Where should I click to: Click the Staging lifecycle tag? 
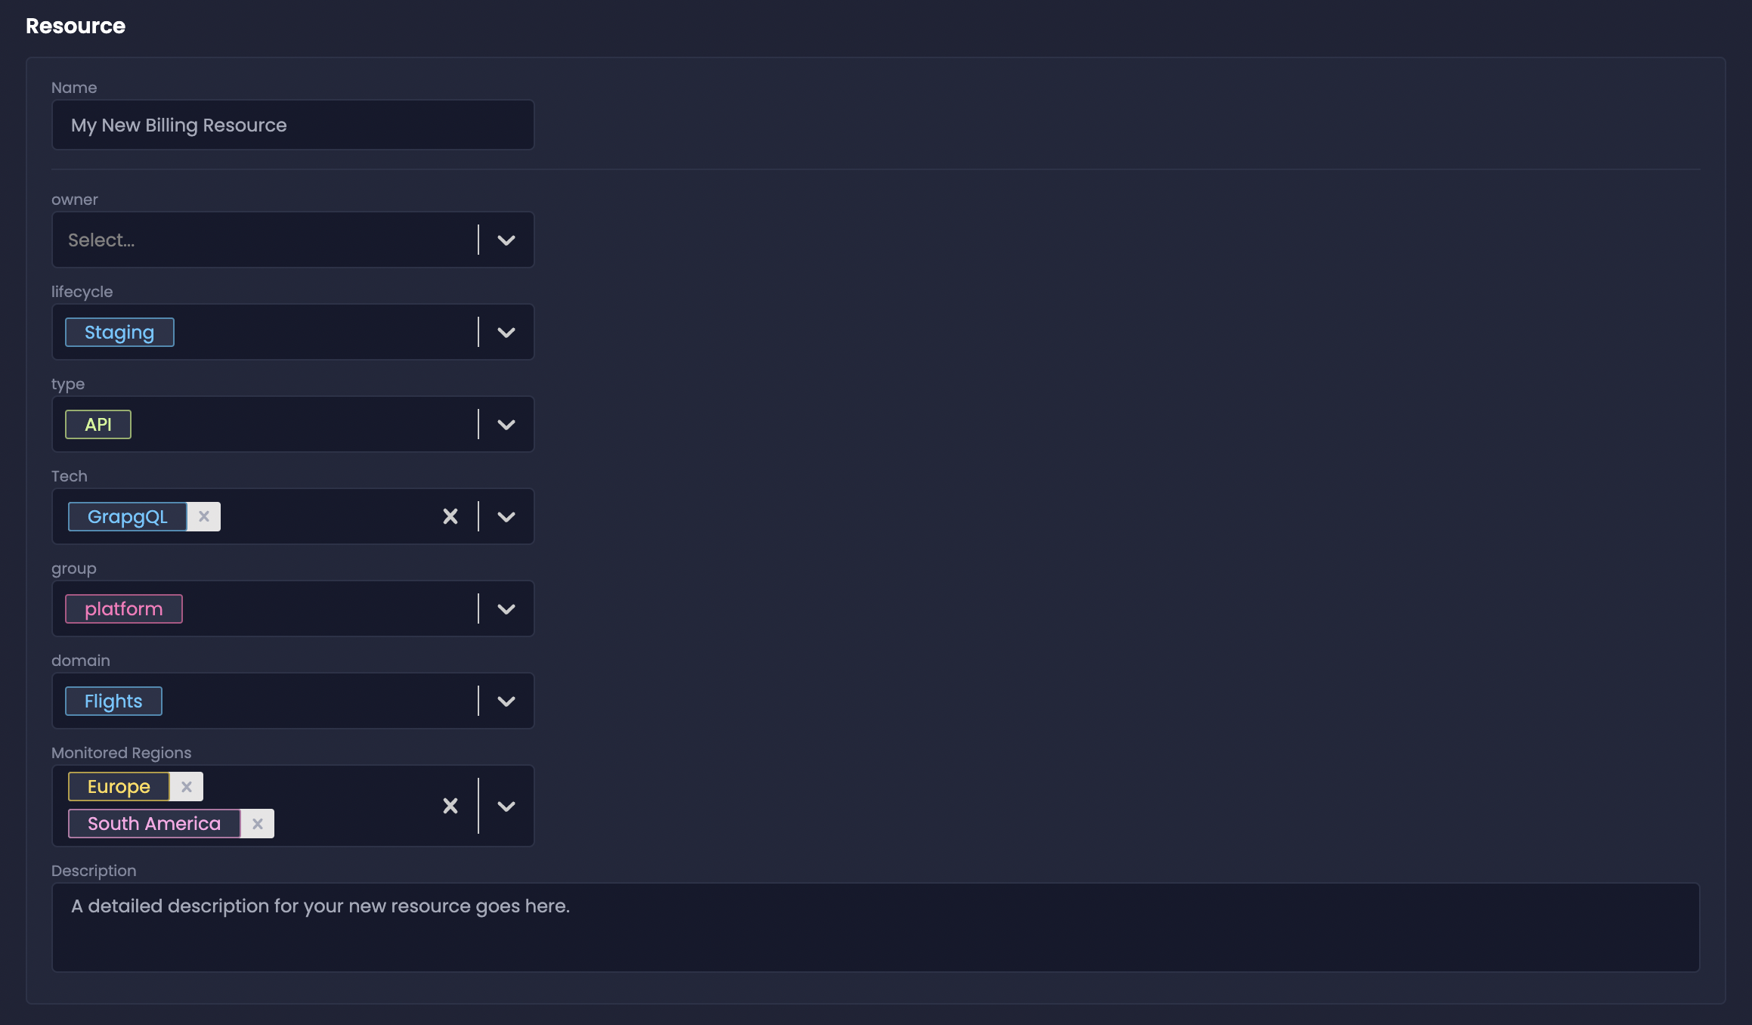[119, 332]
